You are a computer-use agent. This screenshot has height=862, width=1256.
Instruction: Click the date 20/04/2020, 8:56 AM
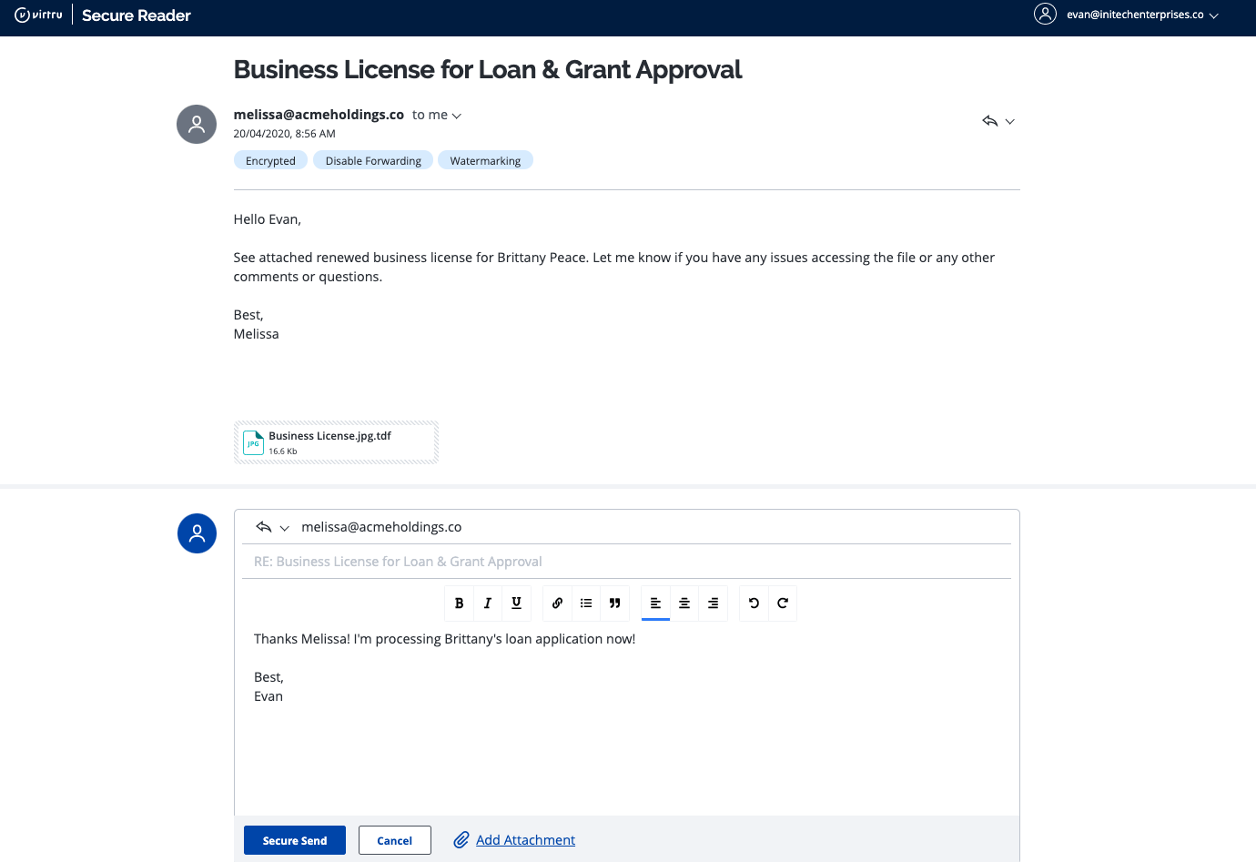[285, 134]
